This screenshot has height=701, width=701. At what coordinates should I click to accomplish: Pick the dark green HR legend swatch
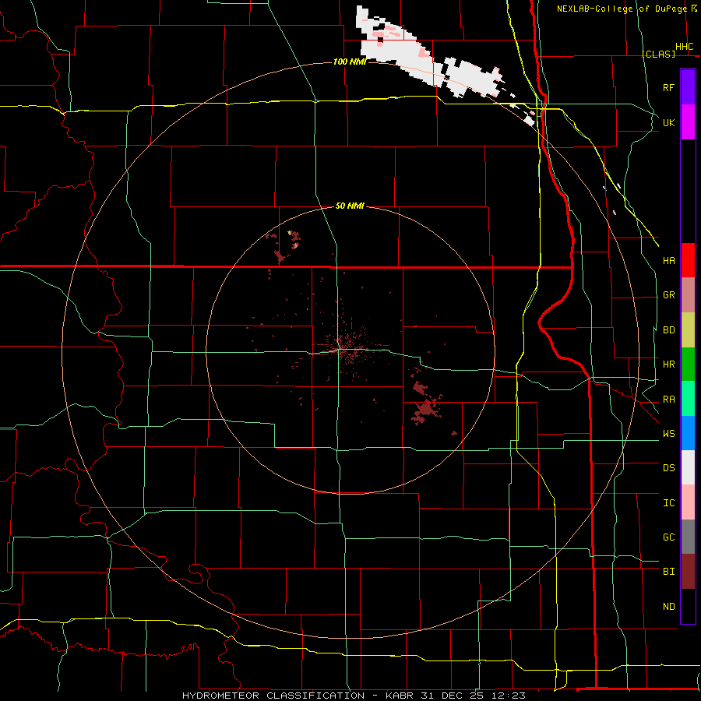[x=688, y=365]
